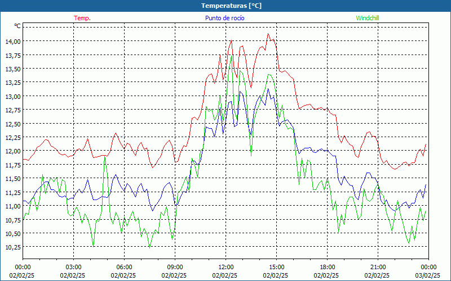Click the 13,50 y-axis value
The image size is (451, 281).
13,69
